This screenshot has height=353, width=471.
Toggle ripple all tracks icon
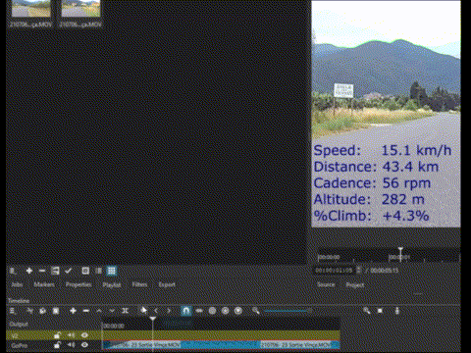tap(225, 311)
